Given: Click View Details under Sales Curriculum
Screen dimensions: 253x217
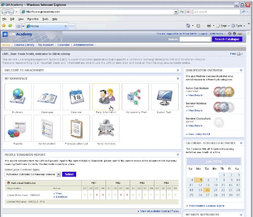Looking at the screenshot, I should point(195,95).
